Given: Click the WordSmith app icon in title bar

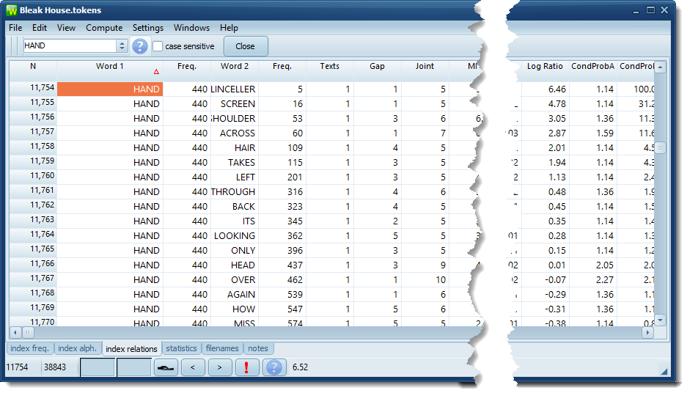Looking at the screenshot, I should coord(12,10).
